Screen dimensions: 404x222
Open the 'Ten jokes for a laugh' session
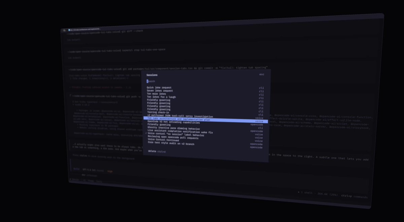tap(205, 97)
